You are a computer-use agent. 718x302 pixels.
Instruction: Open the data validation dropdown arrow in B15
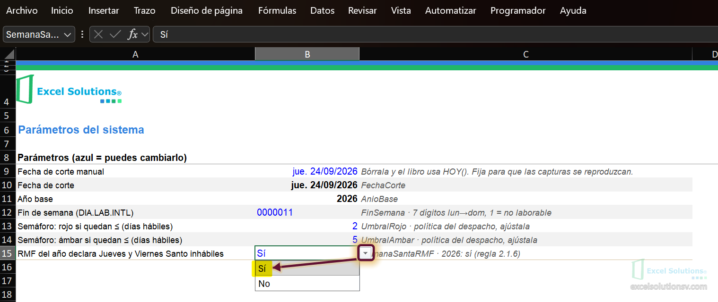point(365,253)
